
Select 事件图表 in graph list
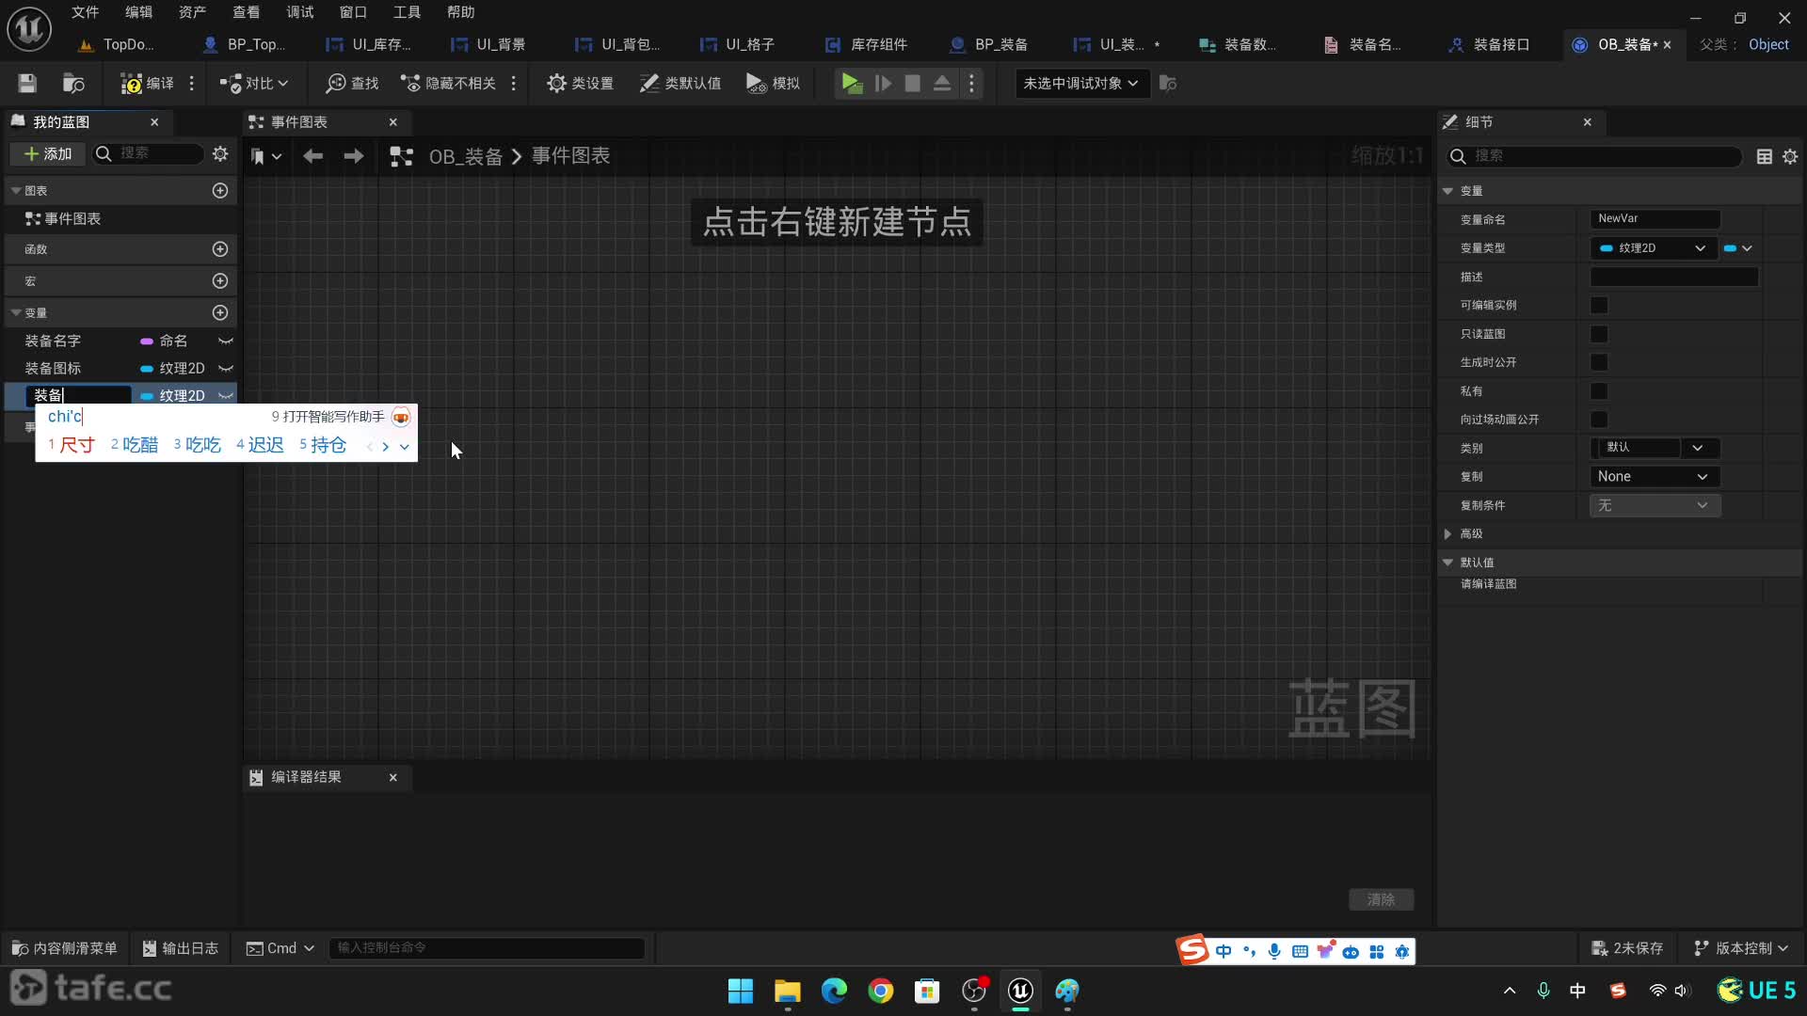[x=63, y=218]
